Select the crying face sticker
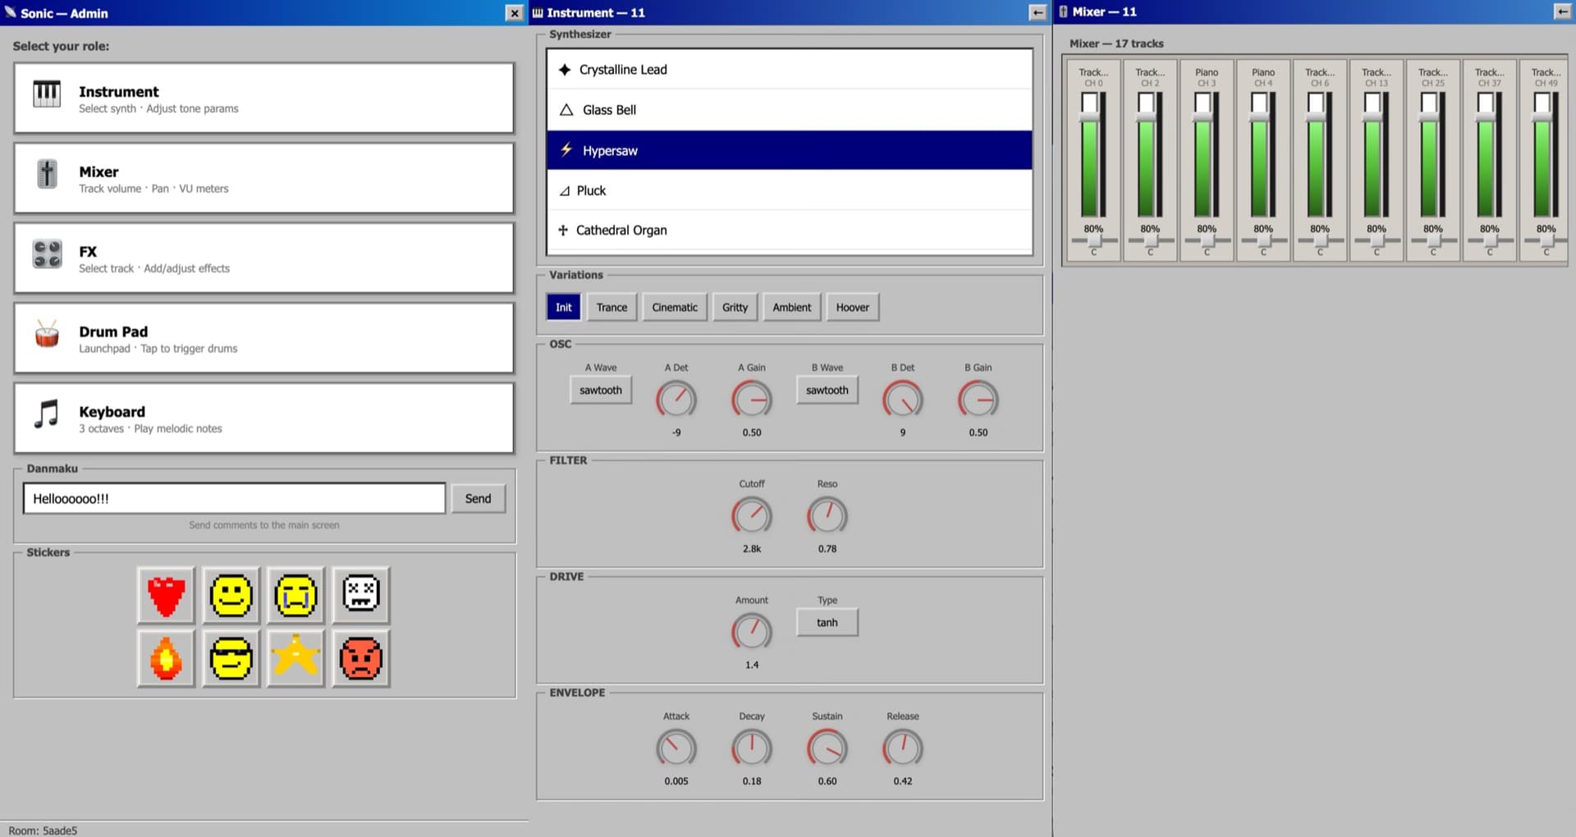Viewport: 1576px width, 837px height. [x=295, y=595]
